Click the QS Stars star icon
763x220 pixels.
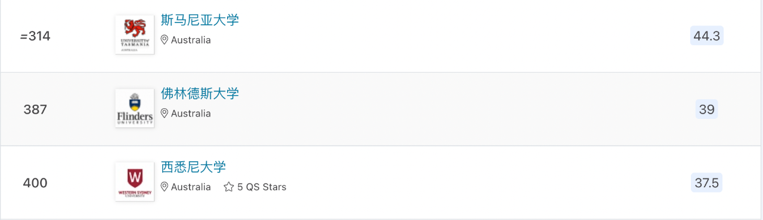coord(229,187)
